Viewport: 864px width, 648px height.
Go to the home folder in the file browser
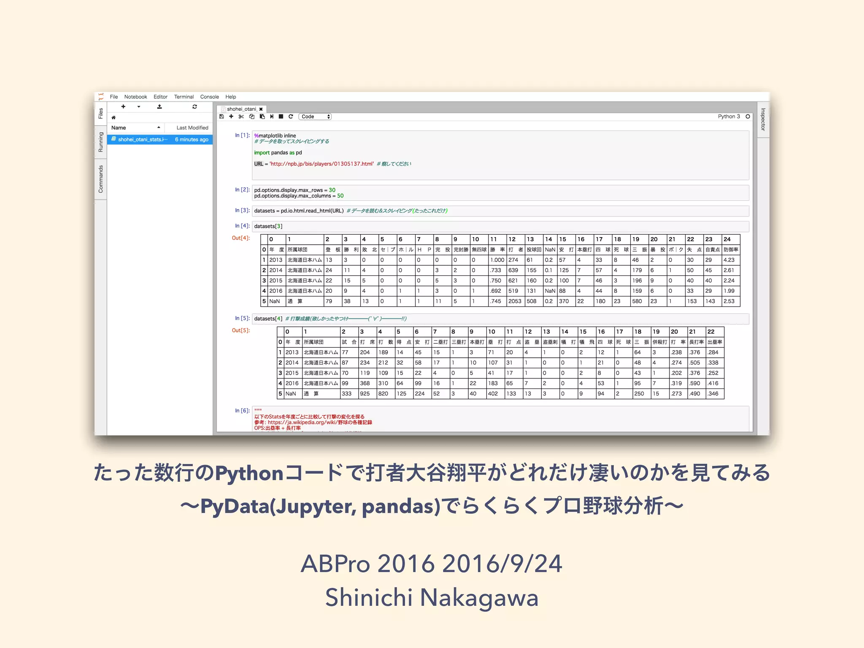[113, 118]
